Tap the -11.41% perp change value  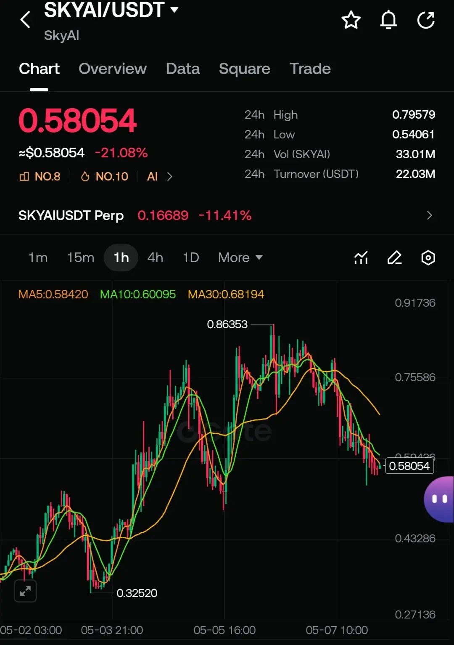tap(225, 215)
